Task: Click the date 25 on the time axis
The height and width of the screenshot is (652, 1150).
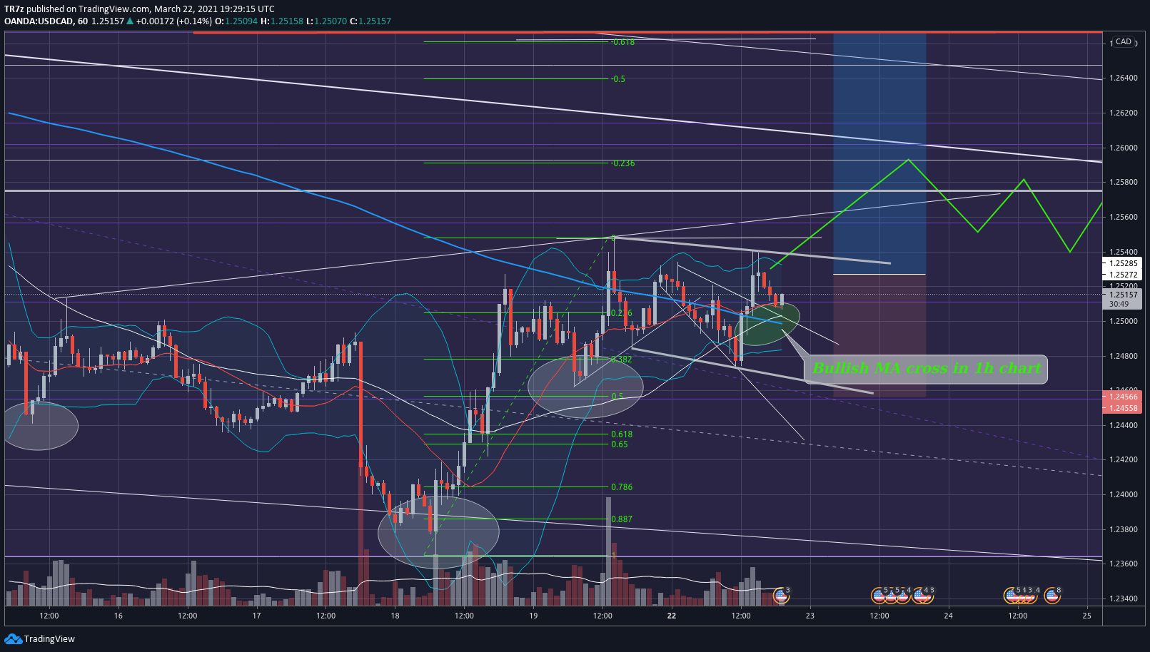Action: 1086,616
